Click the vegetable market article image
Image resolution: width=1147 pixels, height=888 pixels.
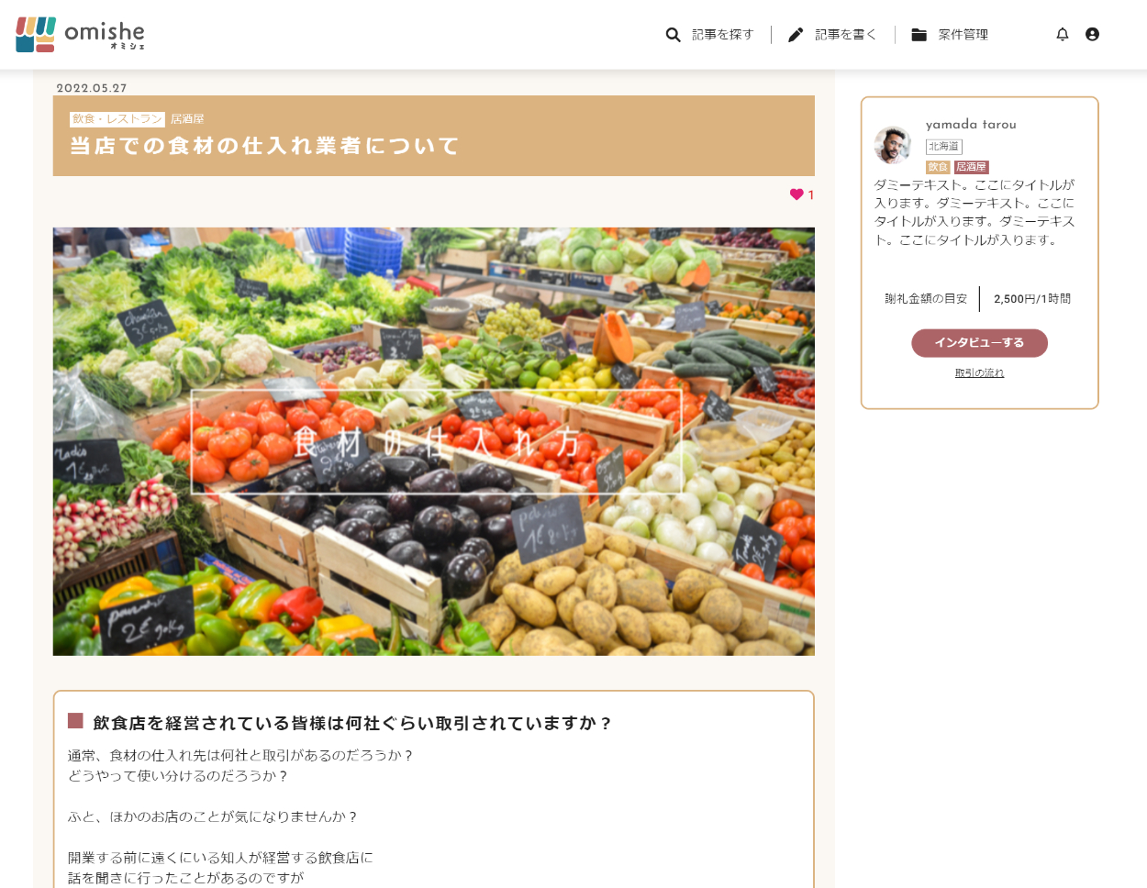[433, 441]
